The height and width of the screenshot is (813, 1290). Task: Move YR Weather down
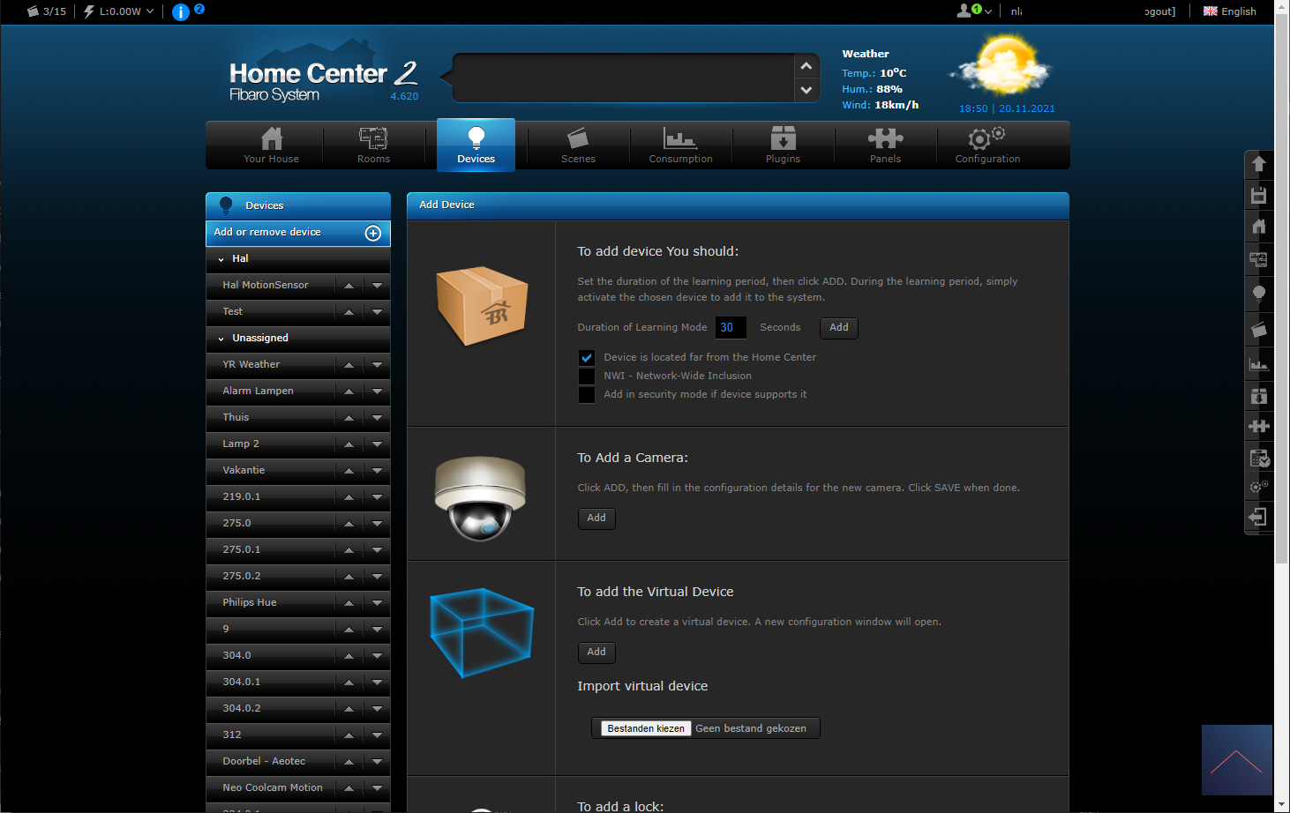click(377, 365)
